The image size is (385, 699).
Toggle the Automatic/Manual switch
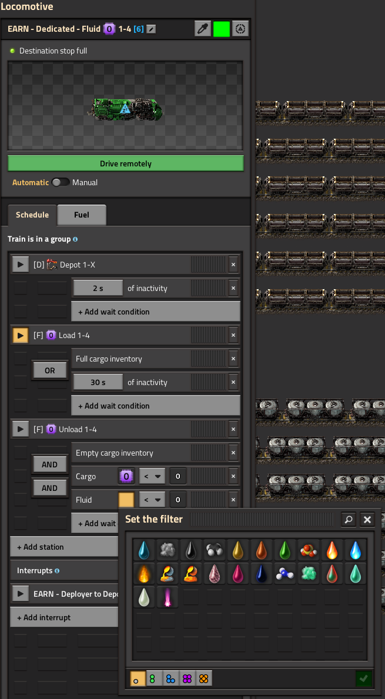click(x=61, y=182)
